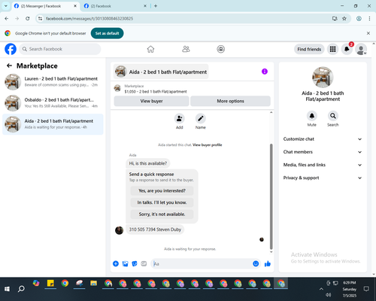Click the browser address bar

click(186, 19)
